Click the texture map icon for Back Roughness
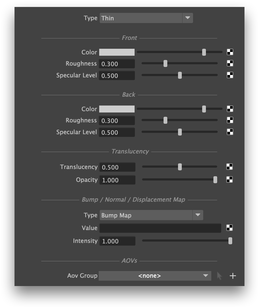This screenshot has height=308, width=259. coord(230,120)
